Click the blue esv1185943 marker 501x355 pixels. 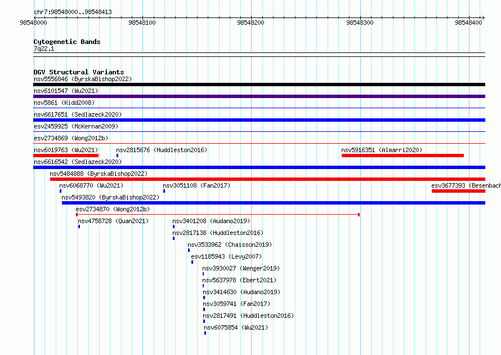point(192,262)
